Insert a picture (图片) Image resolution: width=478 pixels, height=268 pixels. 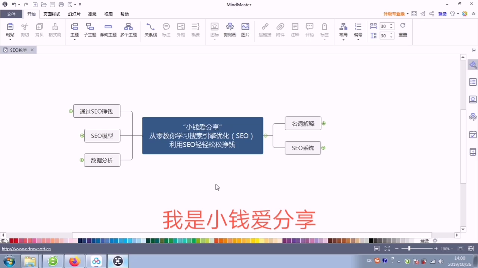(245, 27)
